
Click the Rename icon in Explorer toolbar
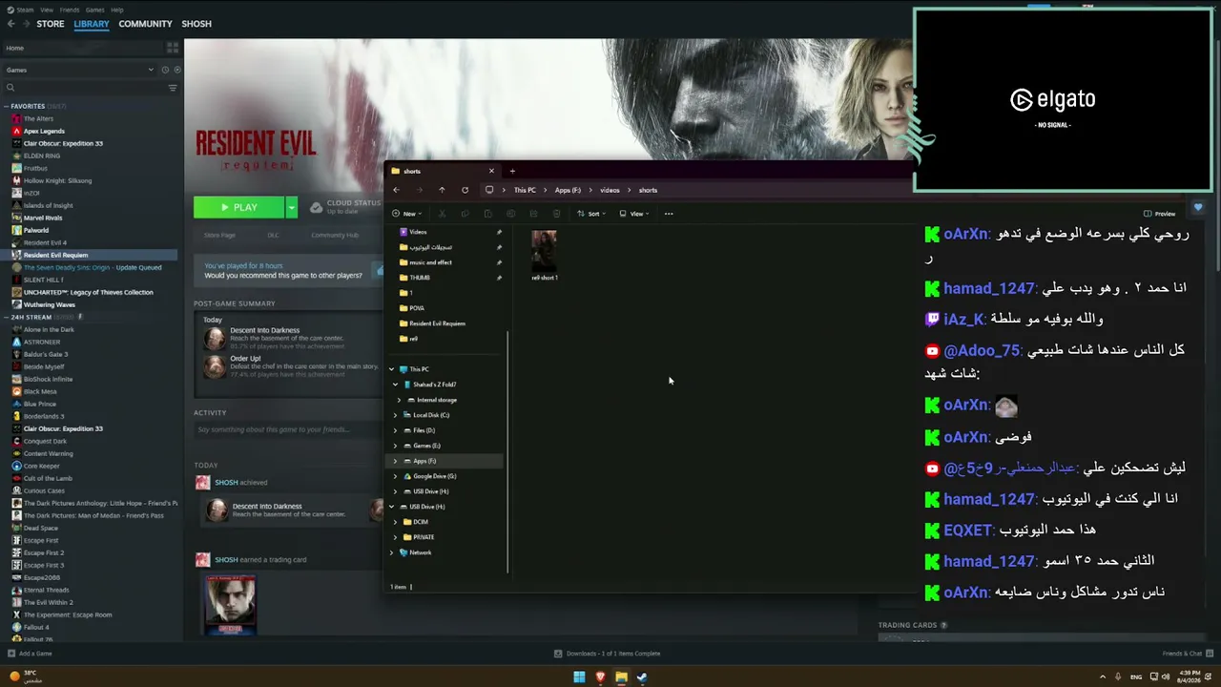pyautogui.click(x=510, y=214)
